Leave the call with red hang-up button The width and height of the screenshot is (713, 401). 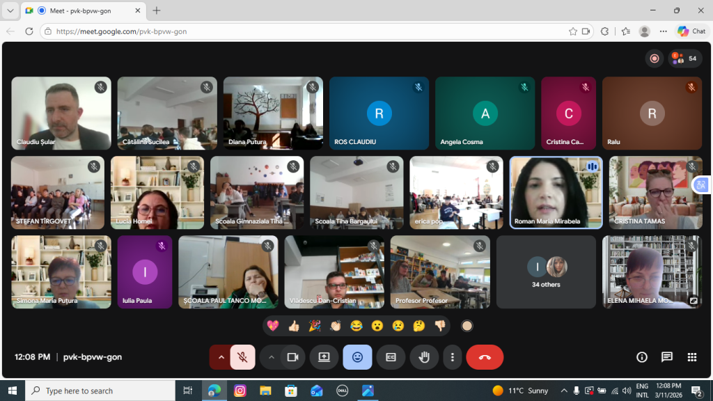point(485,357)
